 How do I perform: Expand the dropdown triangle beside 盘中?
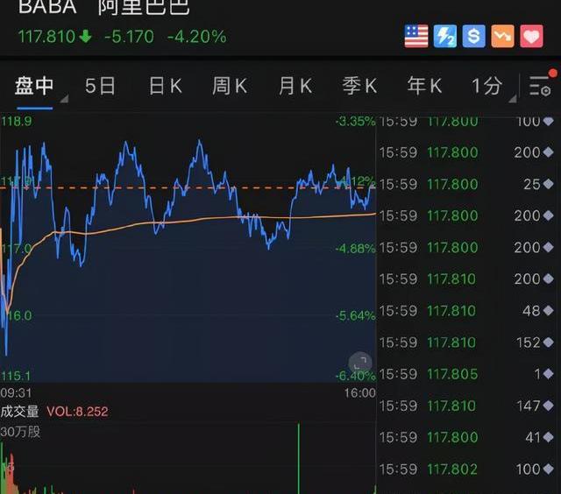(x=64, y=99)
